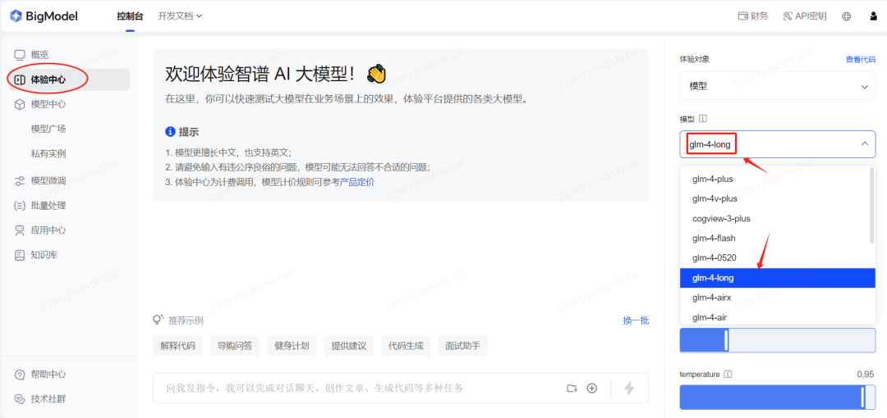The width and height of the screenshot is (887, 418).
Task: Expand the 开发文档 dropdown menu
Action: 180,16
